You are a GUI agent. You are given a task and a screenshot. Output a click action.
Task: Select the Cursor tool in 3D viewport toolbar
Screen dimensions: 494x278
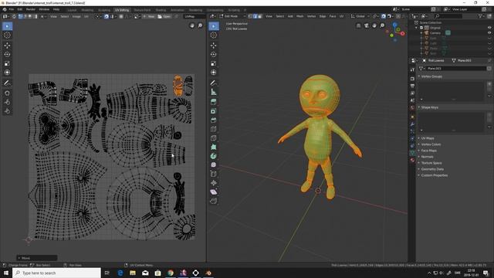[214, 35]
